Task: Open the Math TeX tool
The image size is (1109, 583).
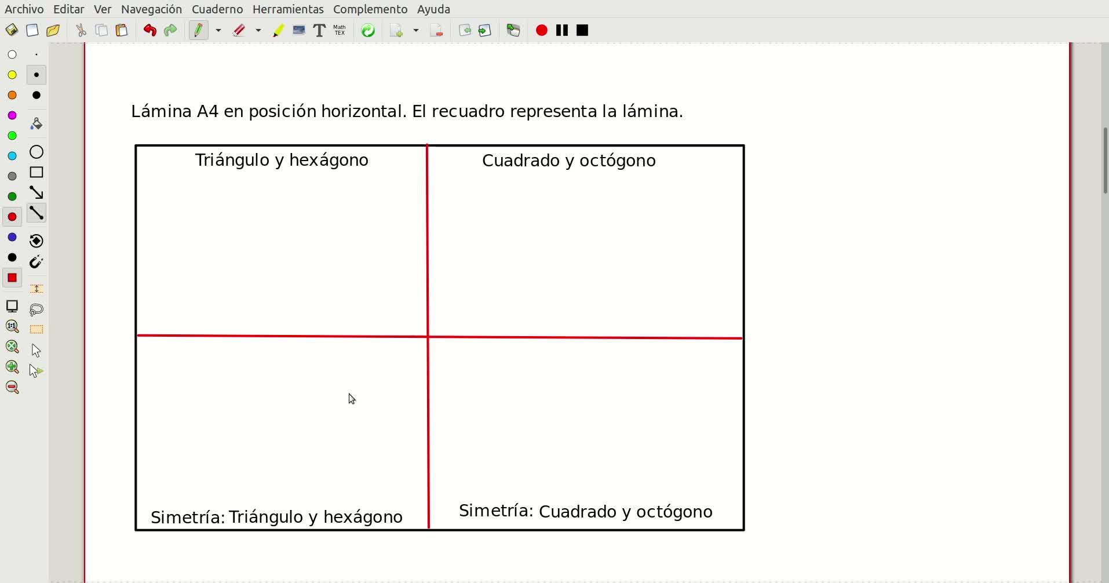Action: 340,30
